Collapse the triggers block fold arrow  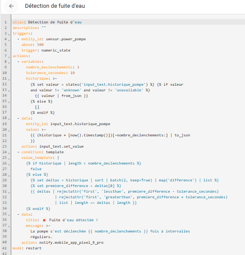[9, 35]
